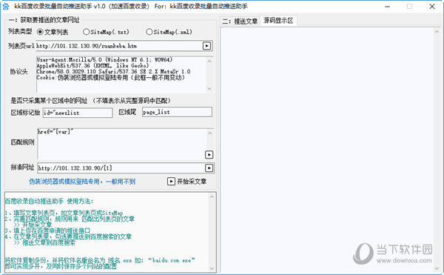Viewport: 444px width, 275px height.
Task: Click the 区域标记始 input field
Action: tap(78, 113)
